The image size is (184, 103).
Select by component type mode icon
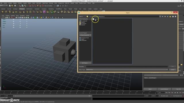[x=25, y=6]
